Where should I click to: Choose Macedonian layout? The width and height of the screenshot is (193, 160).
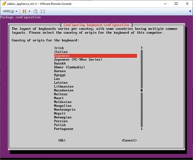(64, 90)
